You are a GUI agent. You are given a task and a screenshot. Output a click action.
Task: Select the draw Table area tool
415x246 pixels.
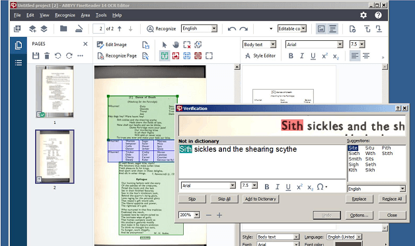click(187, 56)
